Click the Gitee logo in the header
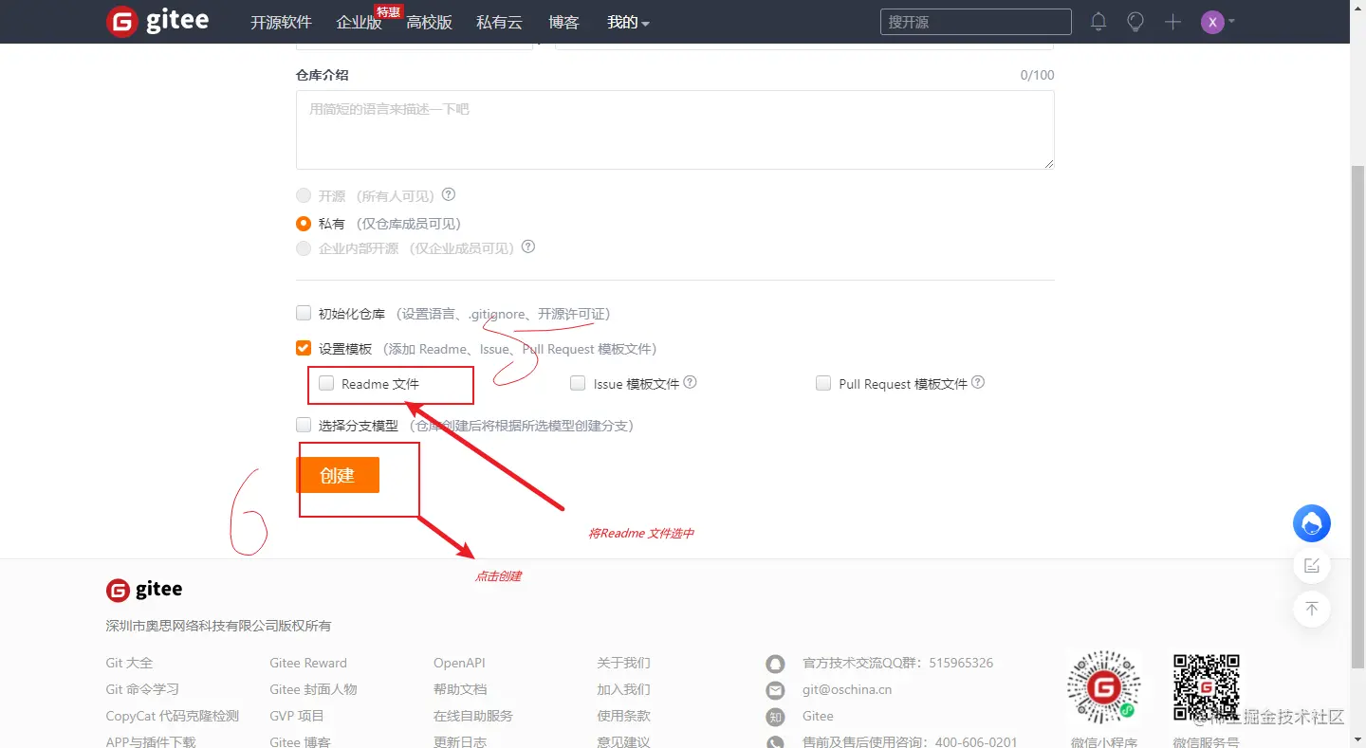This screenshot has height=748, width=1366. pyautogui.click(x=157, y=21)
